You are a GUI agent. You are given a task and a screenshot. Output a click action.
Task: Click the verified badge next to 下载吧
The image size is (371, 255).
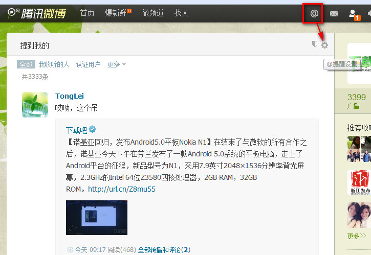(92, 129)
